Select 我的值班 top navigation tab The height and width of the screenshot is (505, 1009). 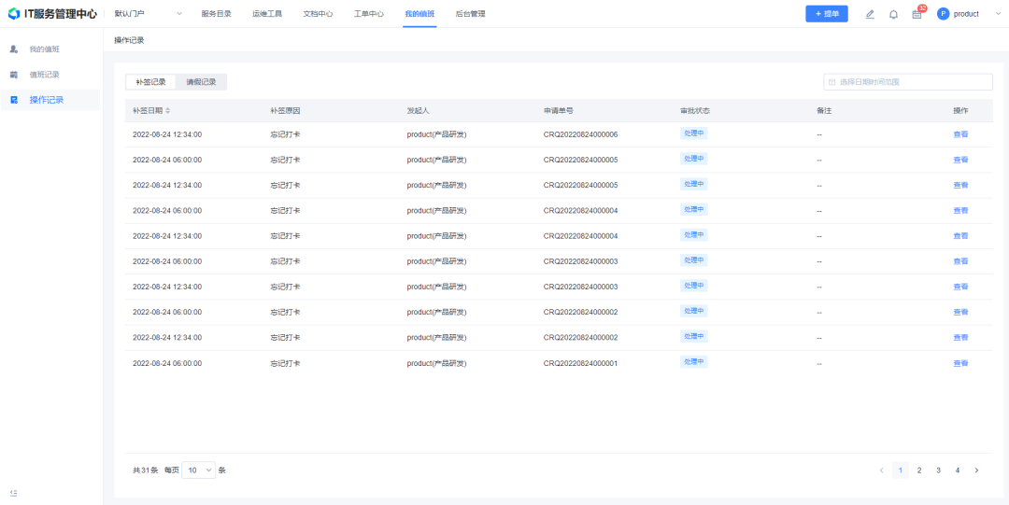(x=419, y=13)
